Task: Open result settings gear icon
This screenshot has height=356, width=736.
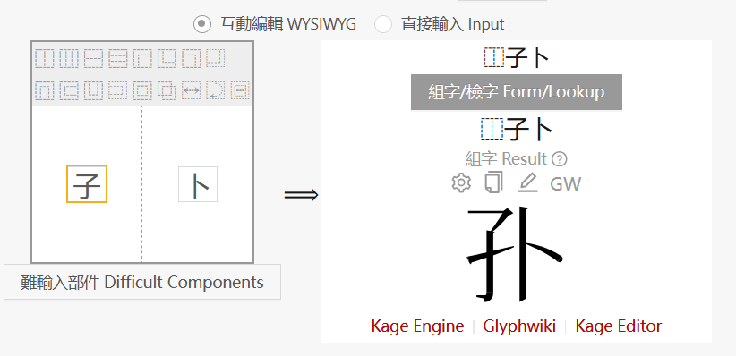Action: [461, 183]
